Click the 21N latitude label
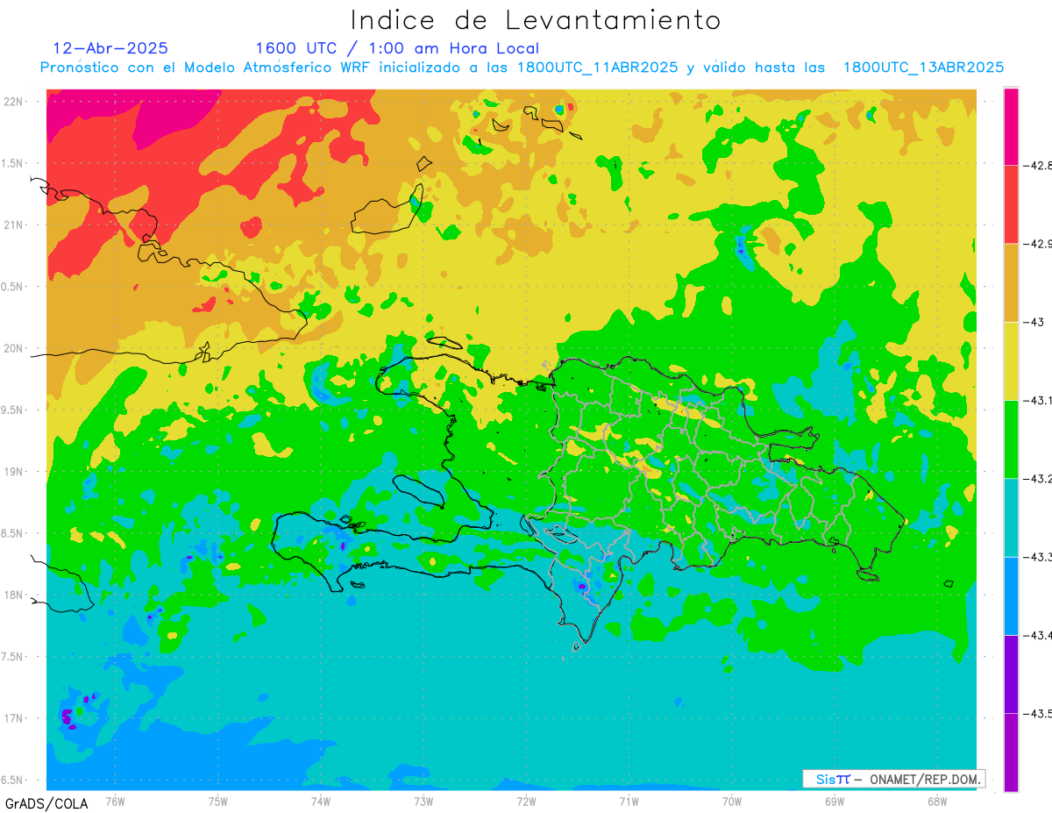1052x813 pixels. coord(14,225)
